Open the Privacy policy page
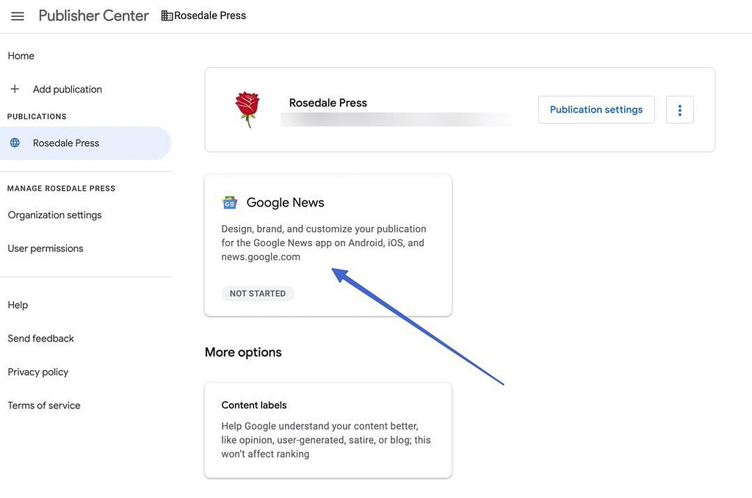The height and width of the screenshot is (498, 752). pyautogui.click(x=37, y=371)
